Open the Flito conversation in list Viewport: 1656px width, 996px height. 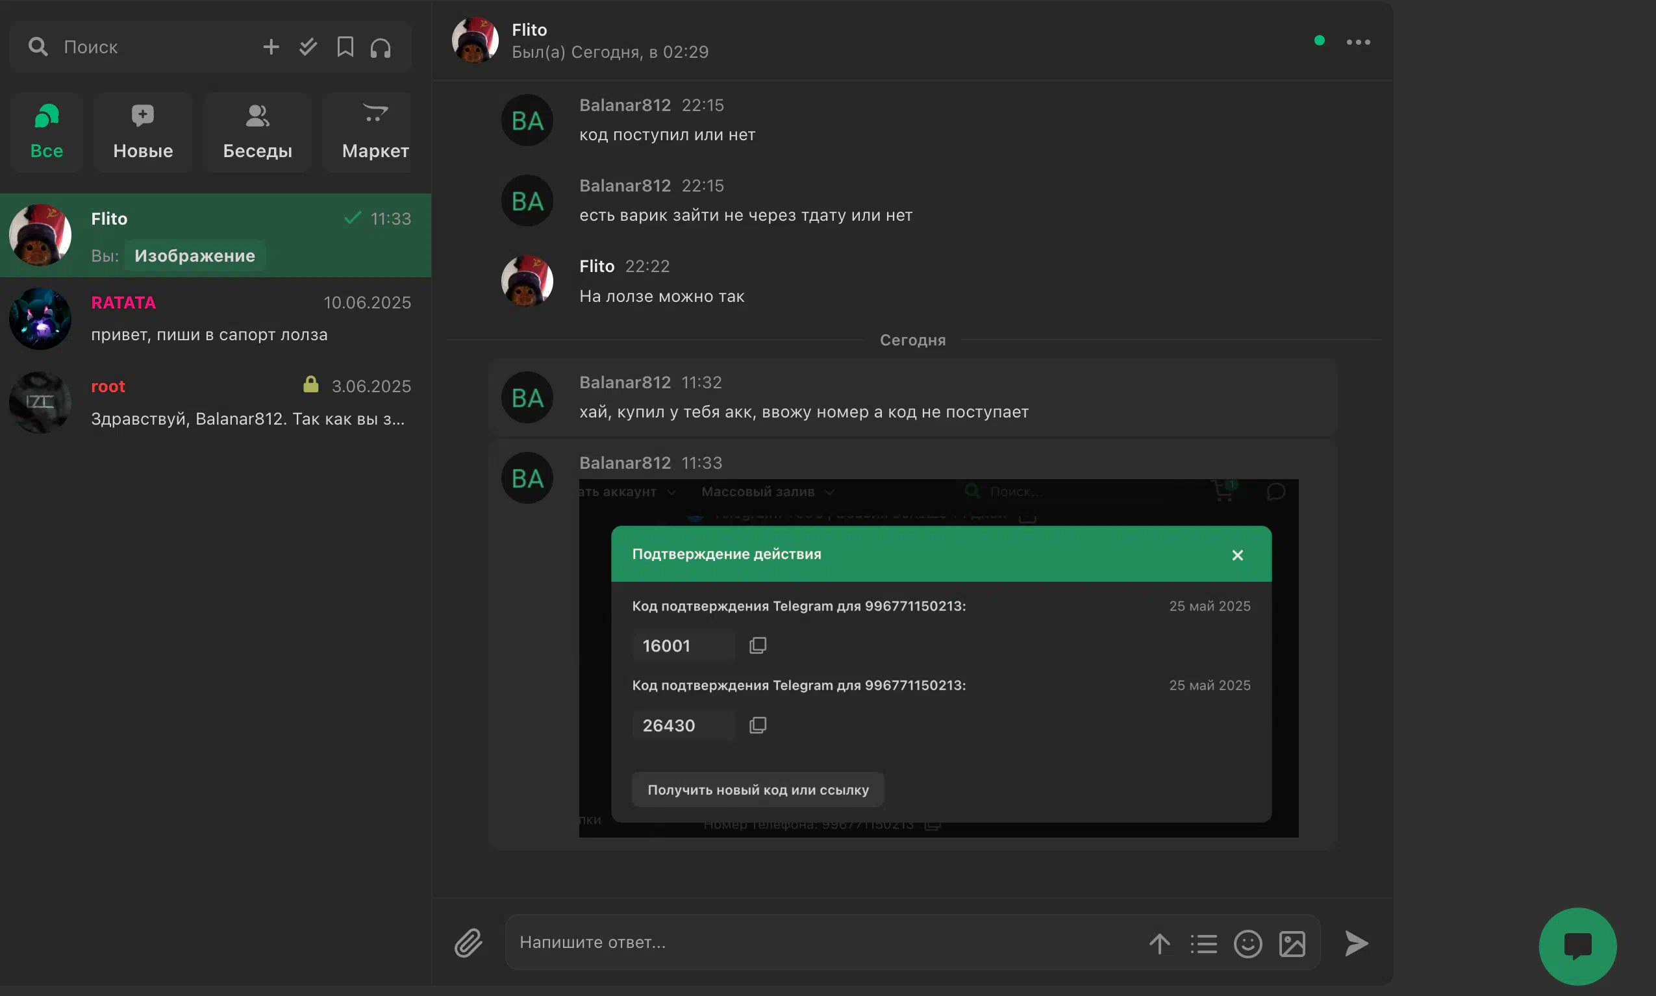pyautogui.click(x=216, y=236)
